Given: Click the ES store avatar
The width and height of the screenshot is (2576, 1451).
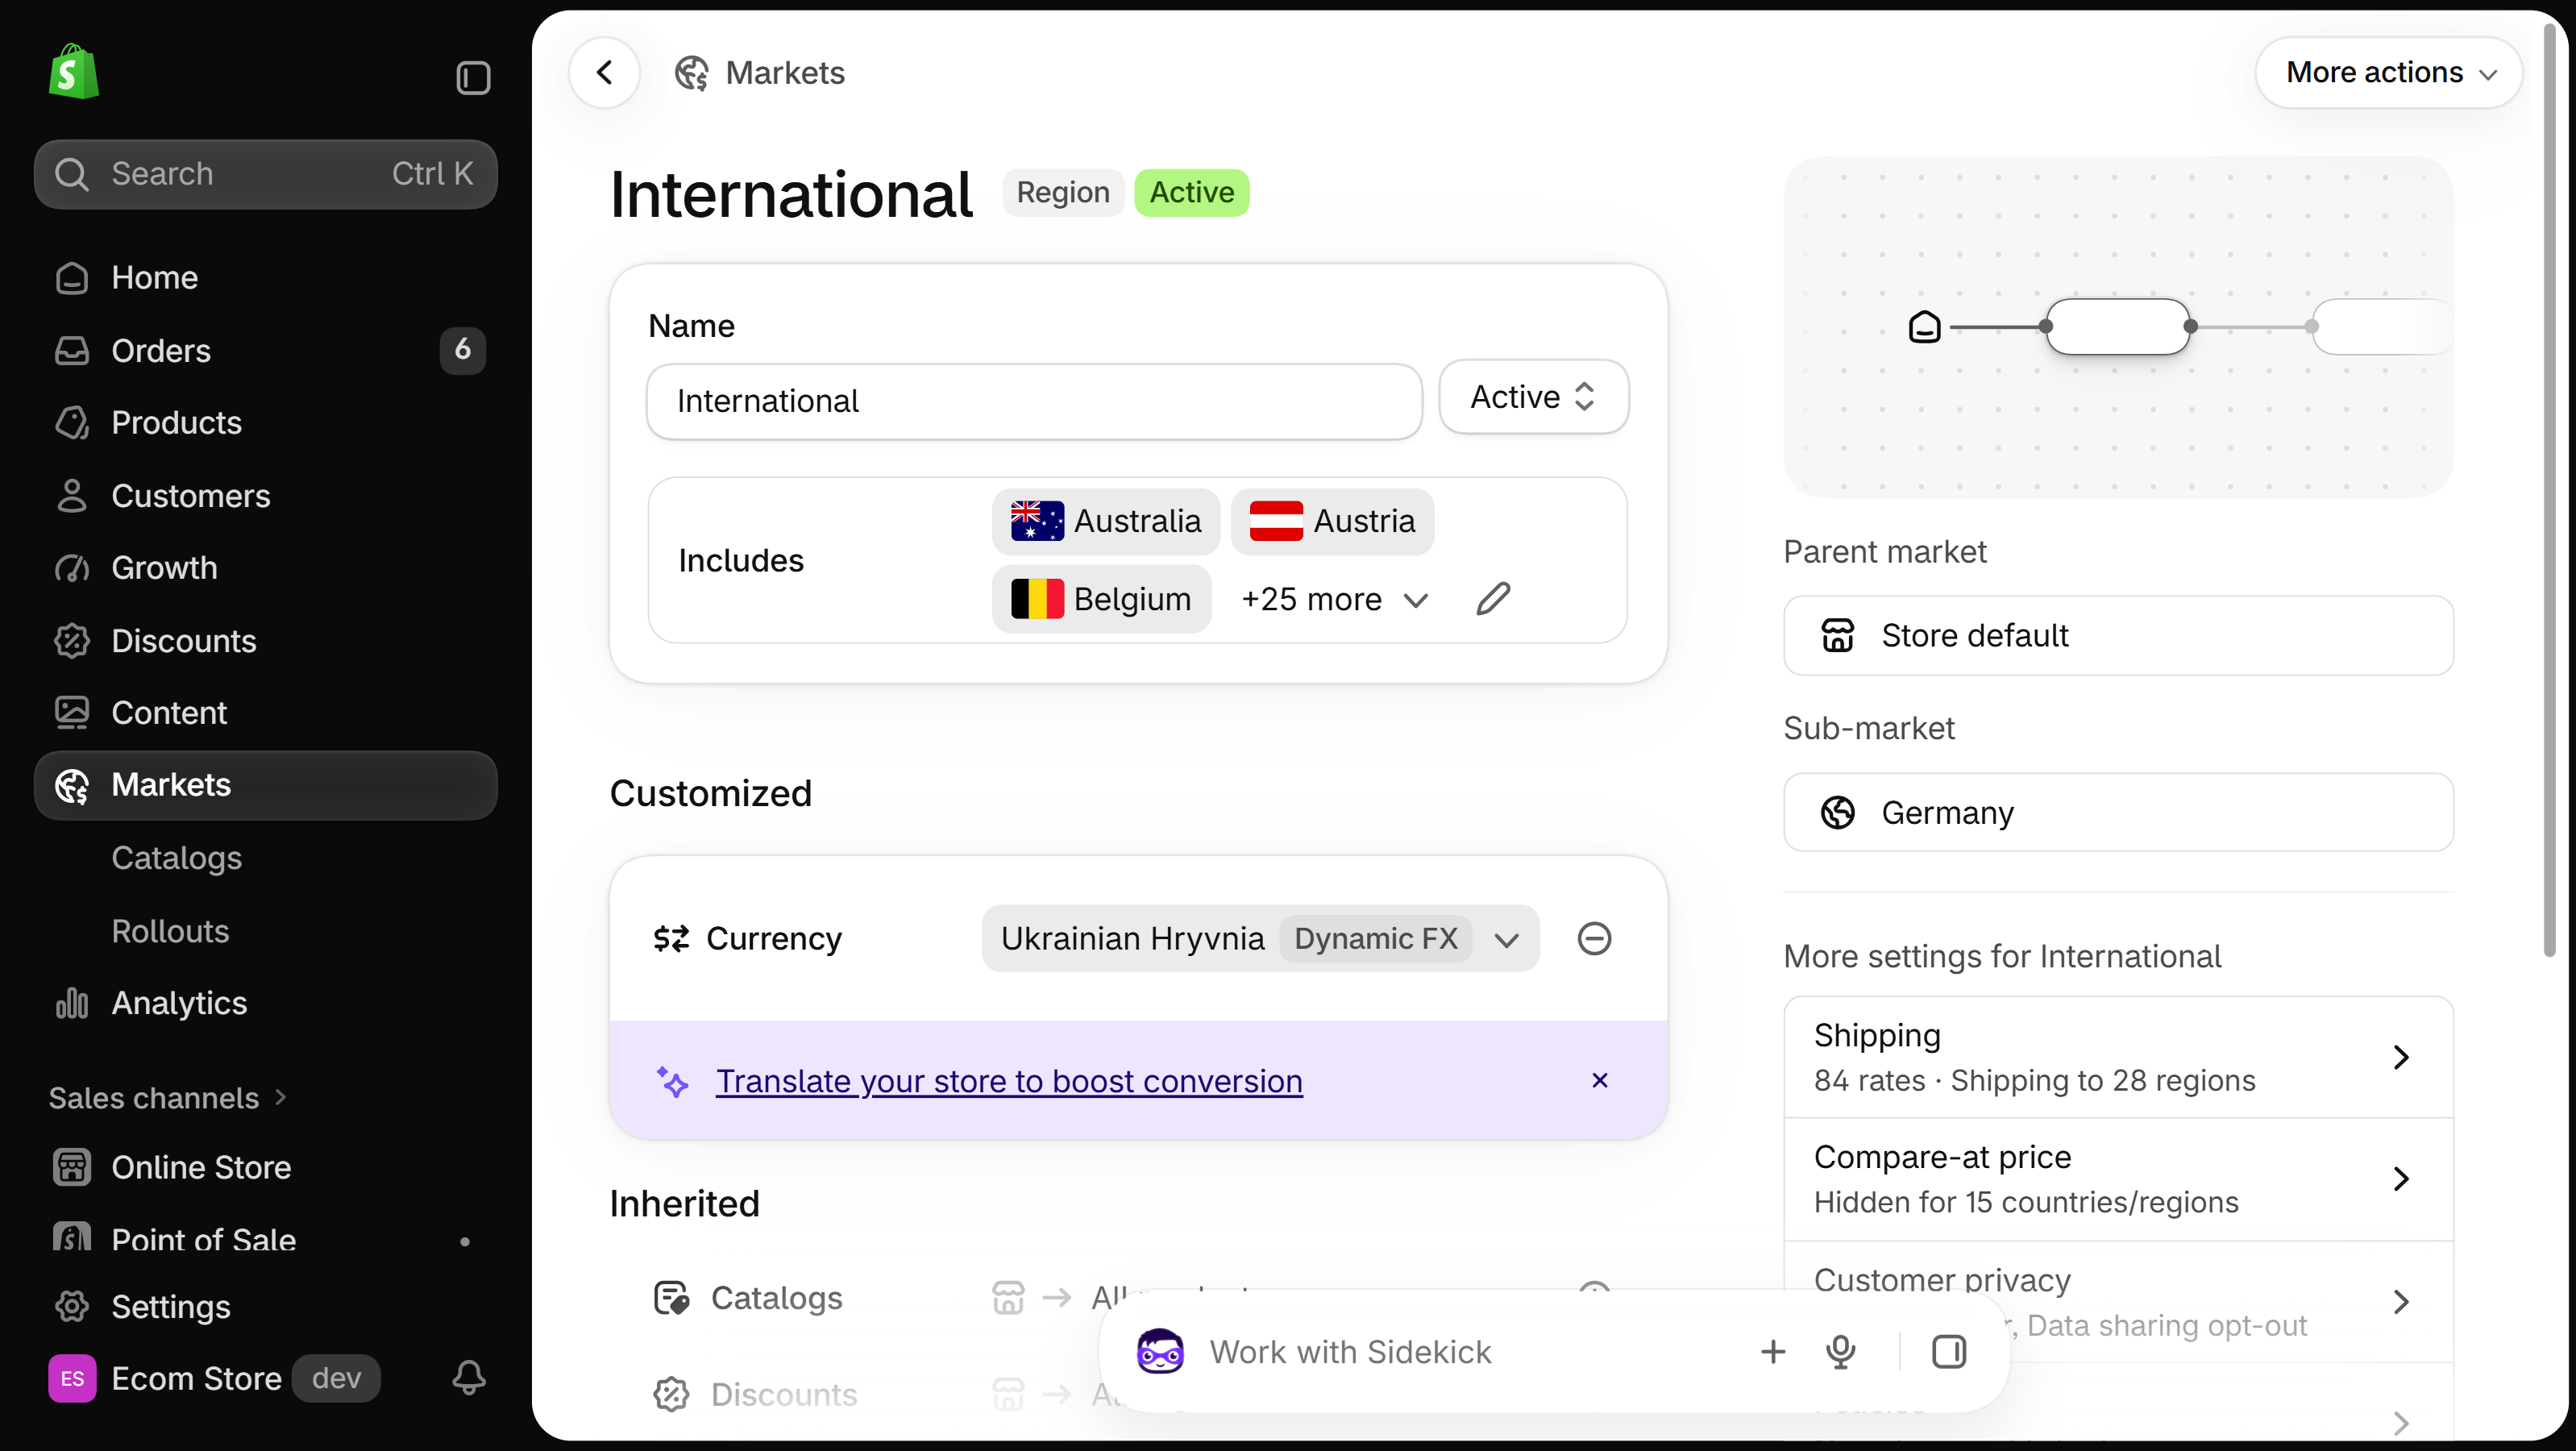Looking at the screenshot, I should click(x=72, y=1379).
